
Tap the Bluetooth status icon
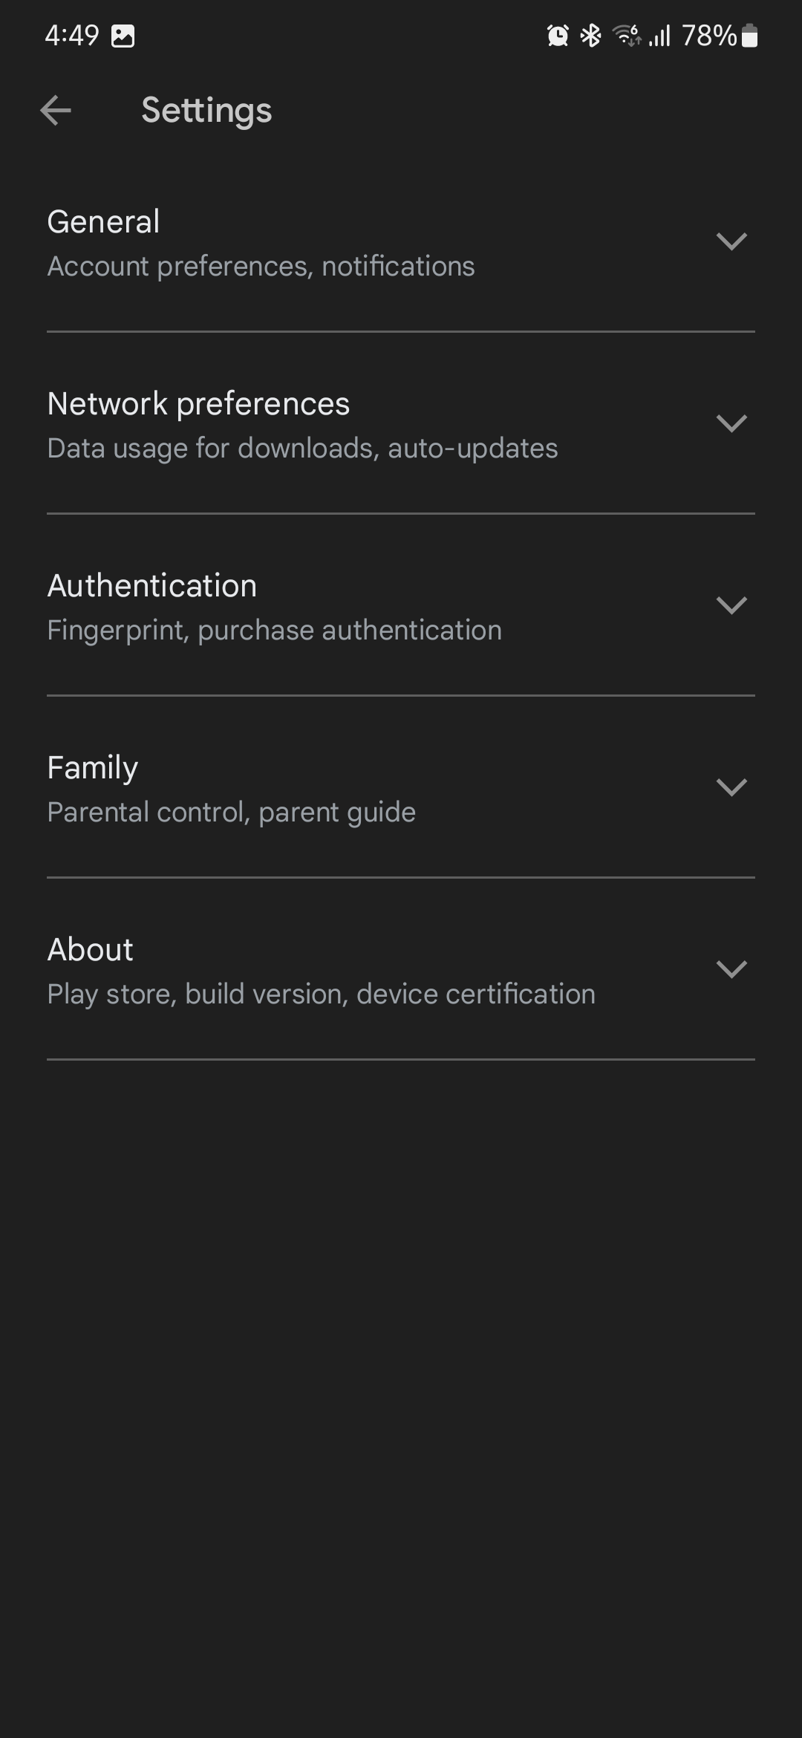pos(591,35)
